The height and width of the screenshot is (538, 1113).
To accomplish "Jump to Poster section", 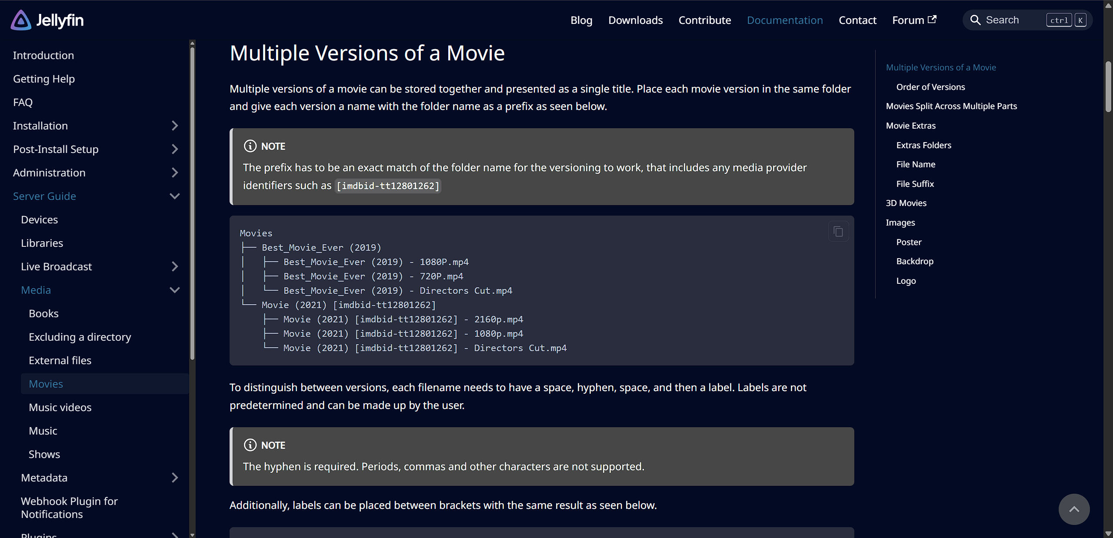I will [x=909, y=242].
